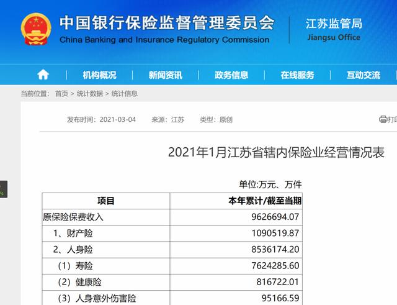Image resolution: width=397 pixels, height=305 pixels.
Task: Click value 1090519.87
Action: pos(275,233)
